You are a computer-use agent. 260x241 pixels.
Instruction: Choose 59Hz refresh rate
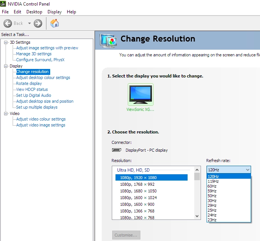click(x=229, y=191)
